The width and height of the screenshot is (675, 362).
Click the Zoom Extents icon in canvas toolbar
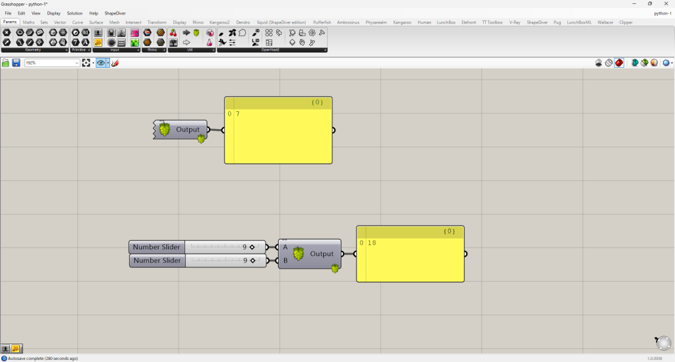click(86, 63)
